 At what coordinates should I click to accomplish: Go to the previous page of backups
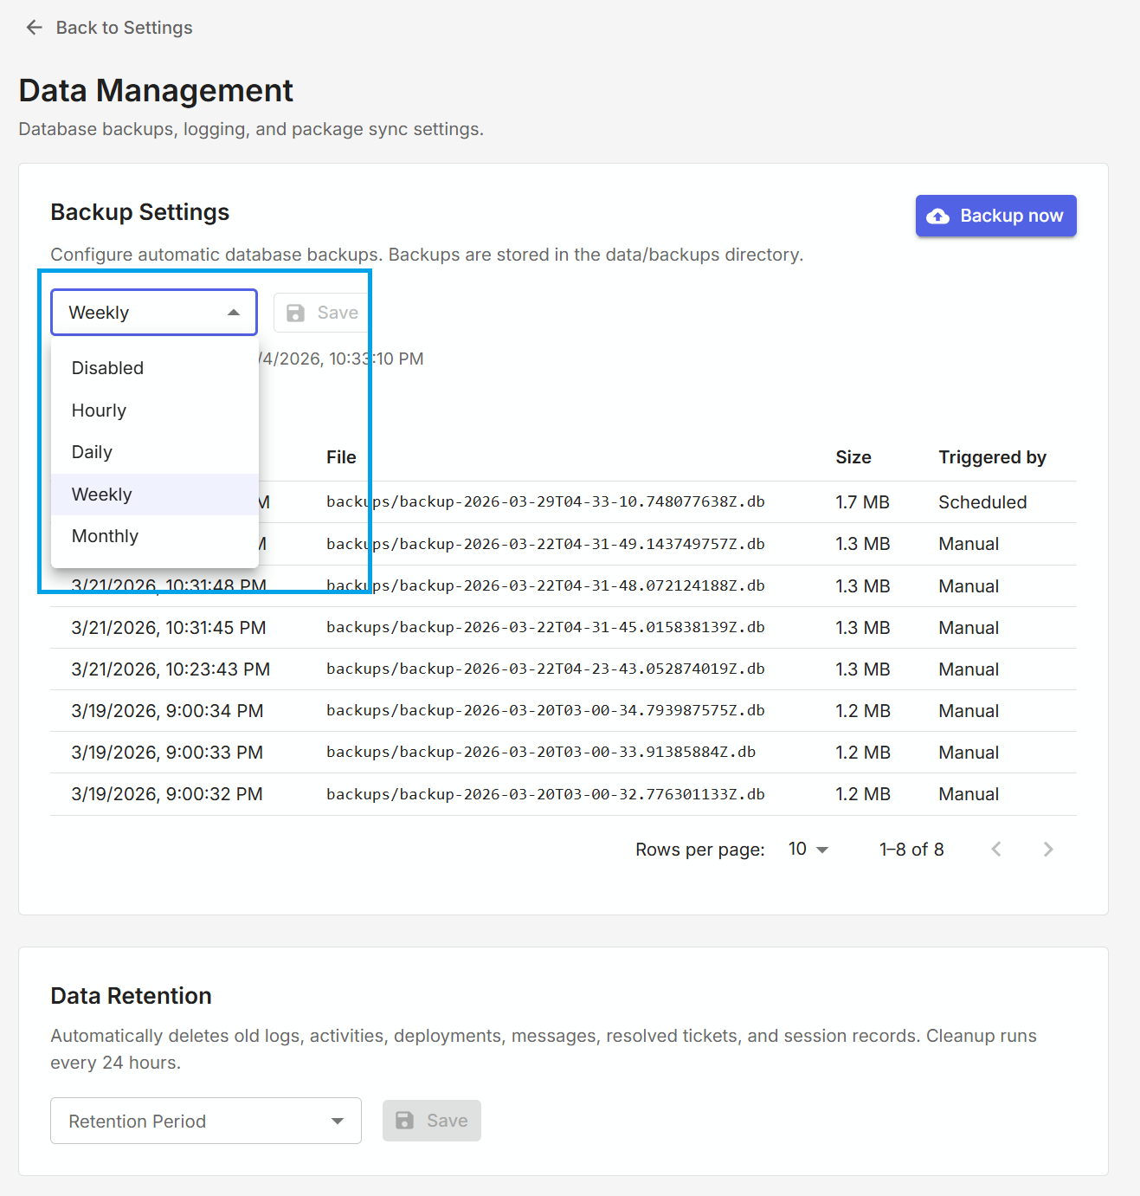point(996,850)
